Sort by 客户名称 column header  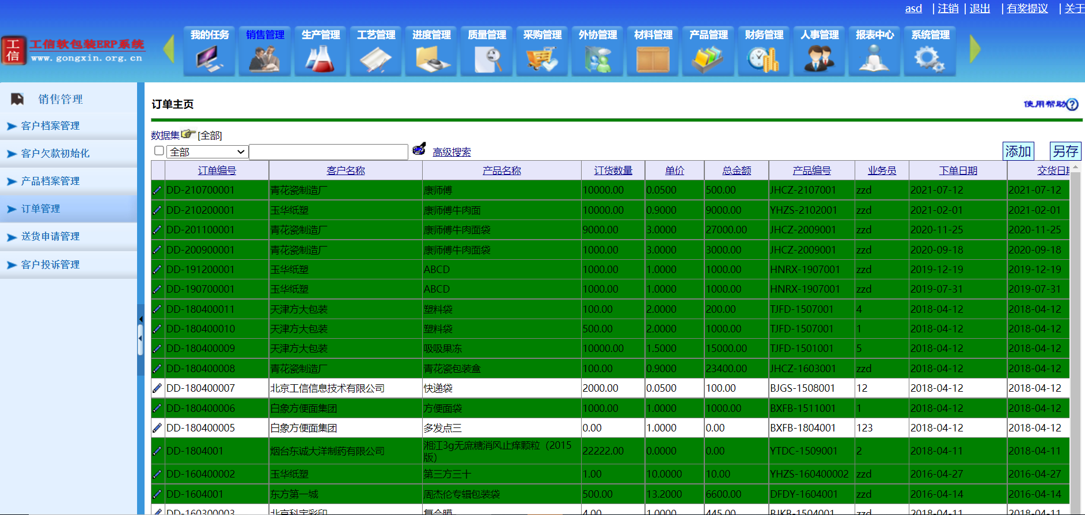coord(346,171)
